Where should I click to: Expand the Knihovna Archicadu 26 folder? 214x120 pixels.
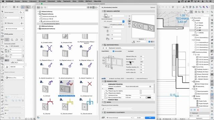[40, 16]
